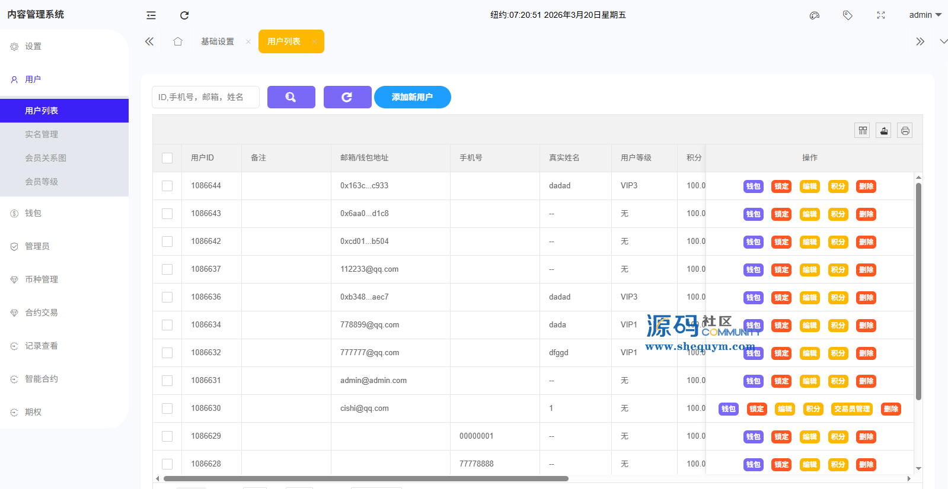Image resolution: width=948 pixels, height=489 pixels.
Task: Switch to the 基础设置 tab
Action: coord(218,41)
